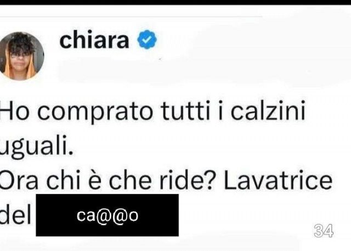Screen dimensions: 351x251
Task: Click the word Lavatrice
Action: [278, 181]
